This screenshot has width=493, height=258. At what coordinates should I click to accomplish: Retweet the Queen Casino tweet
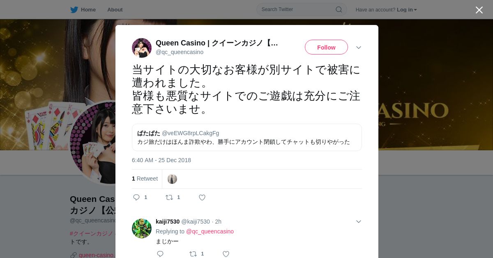click(x=169, y=197)
